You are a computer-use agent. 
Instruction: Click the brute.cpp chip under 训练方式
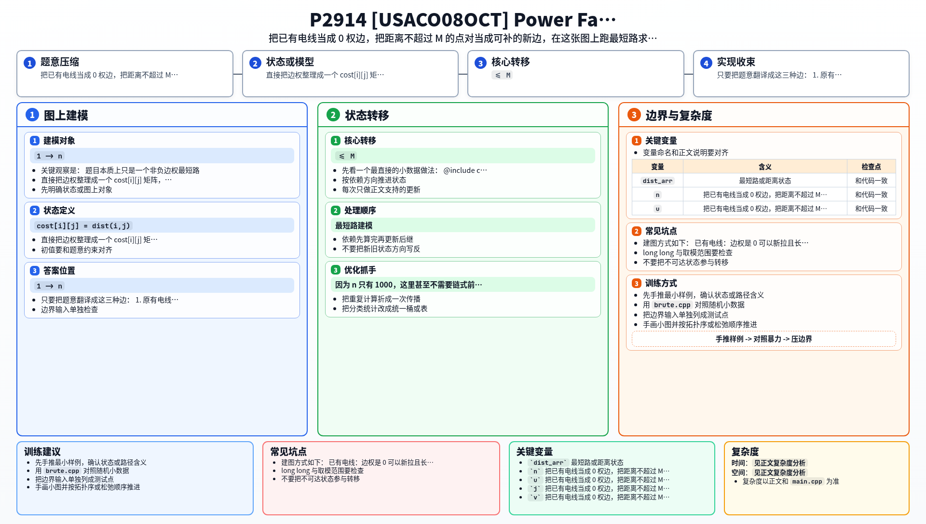click(x=672, y=305)
